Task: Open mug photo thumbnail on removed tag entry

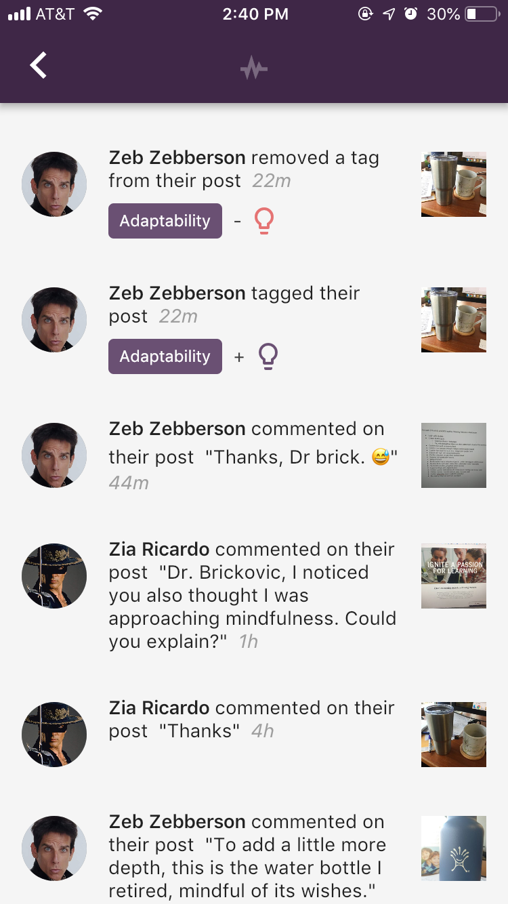Action: coord(454,184)
